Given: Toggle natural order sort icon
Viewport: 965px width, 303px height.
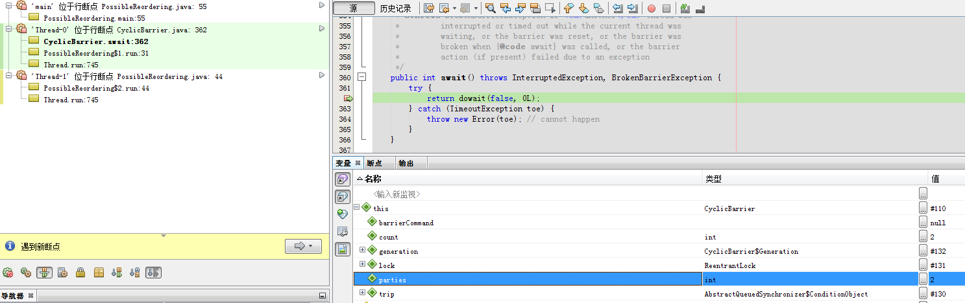Looking at the screenshot, I should click(154, 273).
